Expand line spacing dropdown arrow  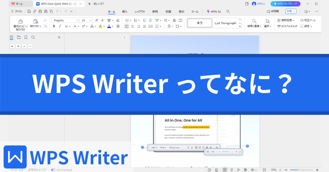(160, 26)
